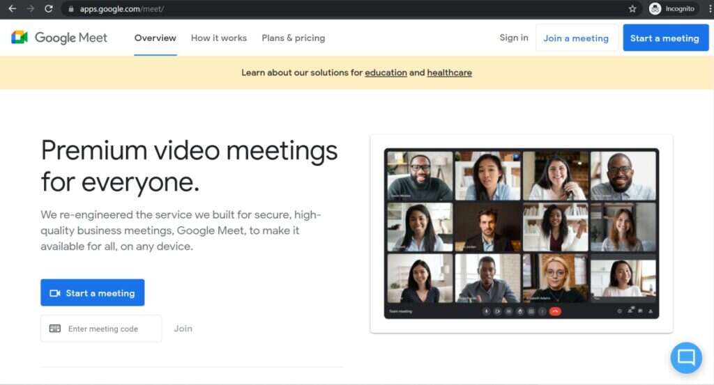714x385 pixels.
Task: Go back with the browser back arrow
Action: tap(13, 8)
